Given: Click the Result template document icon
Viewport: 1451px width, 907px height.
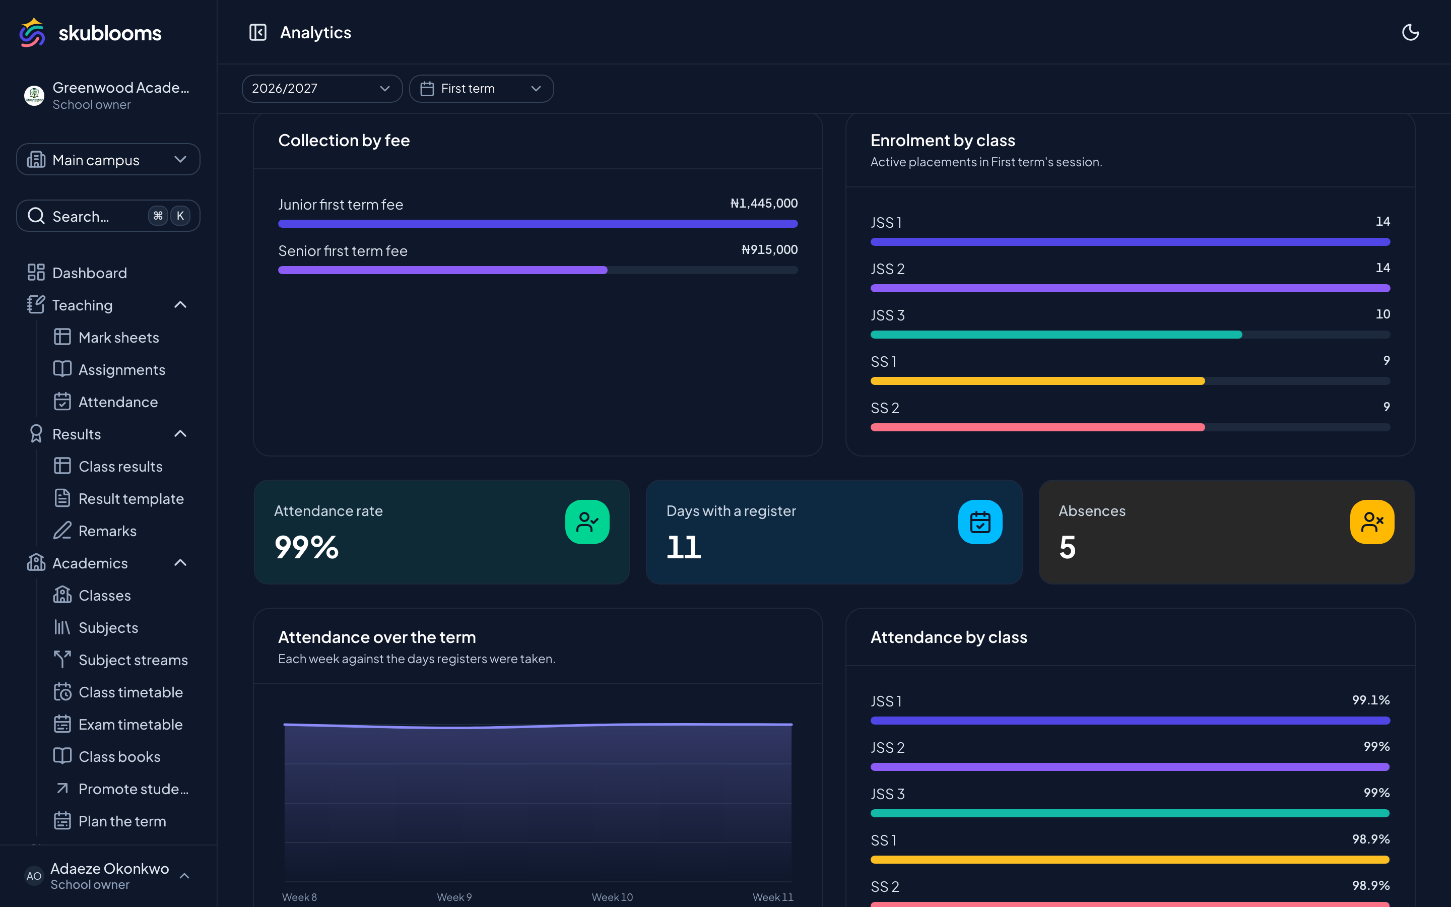Looking at the screenshot, I should click(x=62, y=498).
